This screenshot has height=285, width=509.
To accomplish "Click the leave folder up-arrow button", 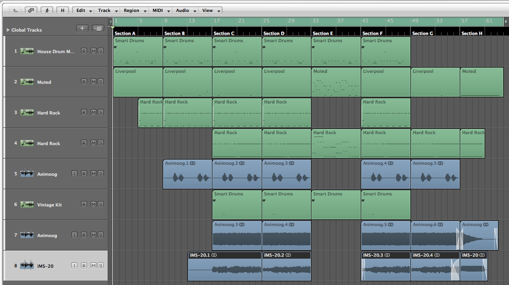I will (x=15, y=11).
